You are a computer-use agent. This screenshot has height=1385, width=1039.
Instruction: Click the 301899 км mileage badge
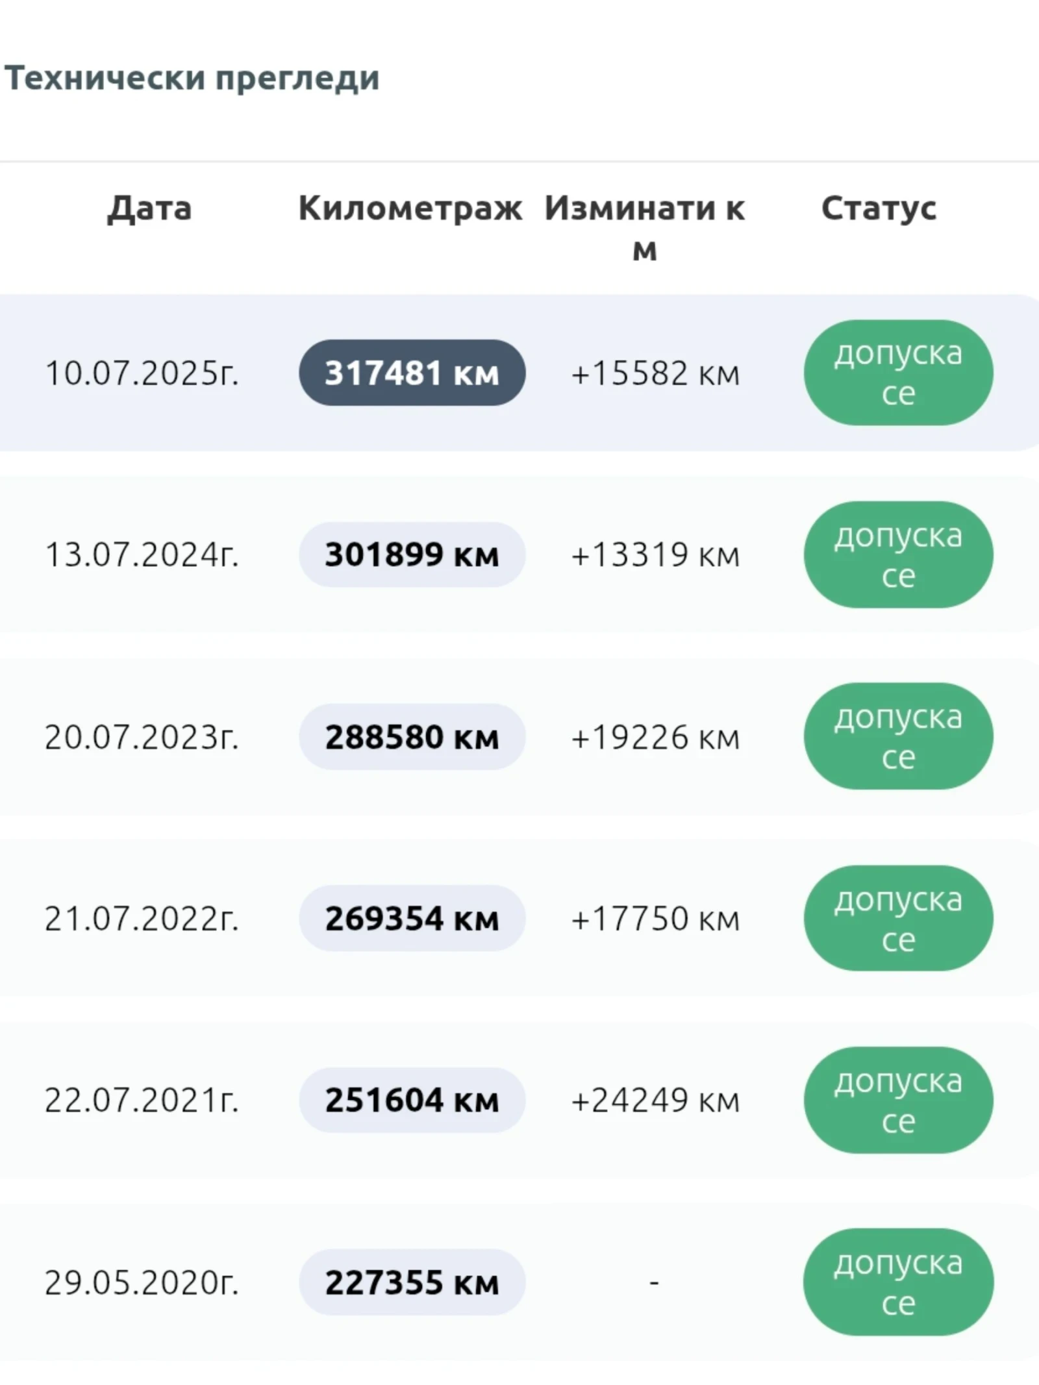pos(412,555)
